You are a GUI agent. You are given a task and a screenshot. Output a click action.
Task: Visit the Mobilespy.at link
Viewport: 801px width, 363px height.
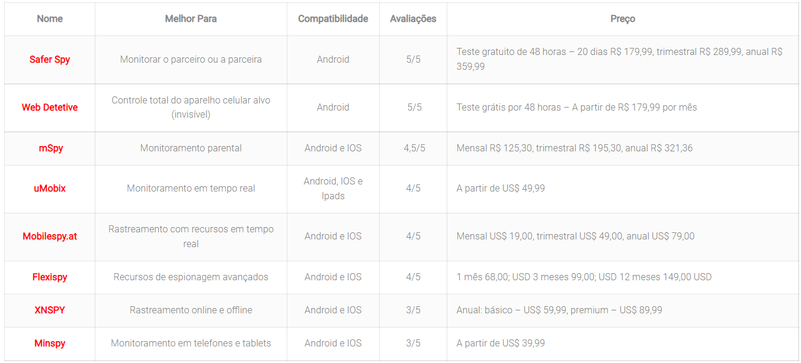(x=50, y=236)
